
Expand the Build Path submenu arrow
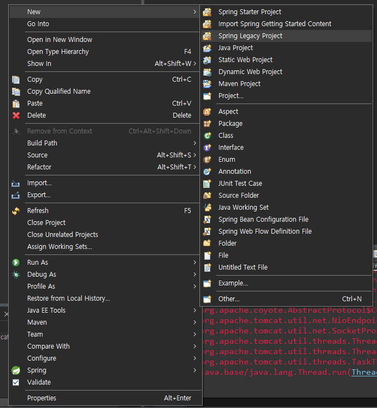click(194, 143)
